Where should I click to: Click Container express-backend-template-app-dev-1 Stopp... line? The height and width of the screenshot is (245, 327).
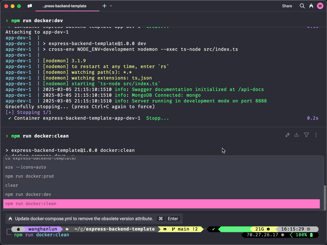tap(88, 118)
